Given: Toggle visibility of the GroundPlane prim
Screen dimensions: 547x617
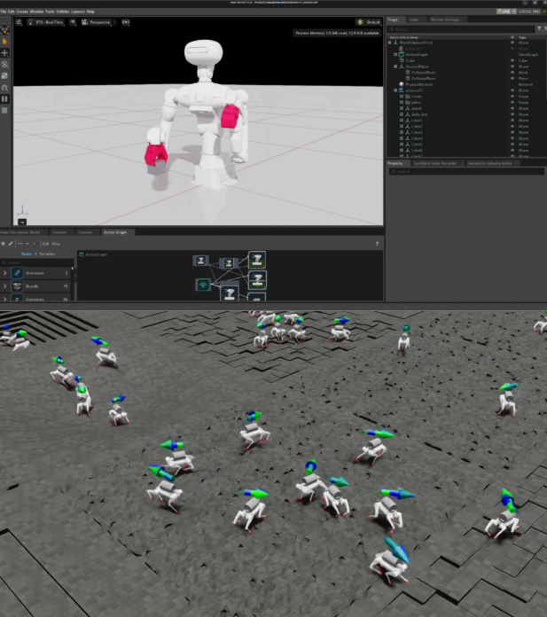Looking at the screenshot, I should pyautogui.click(x=512, y=66).
